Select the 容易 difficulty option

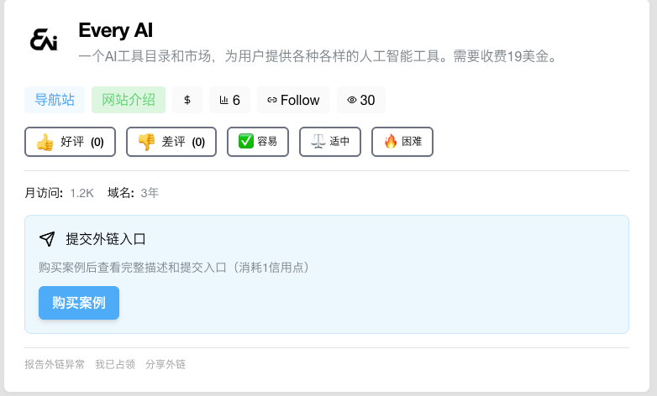click(257, 142)
